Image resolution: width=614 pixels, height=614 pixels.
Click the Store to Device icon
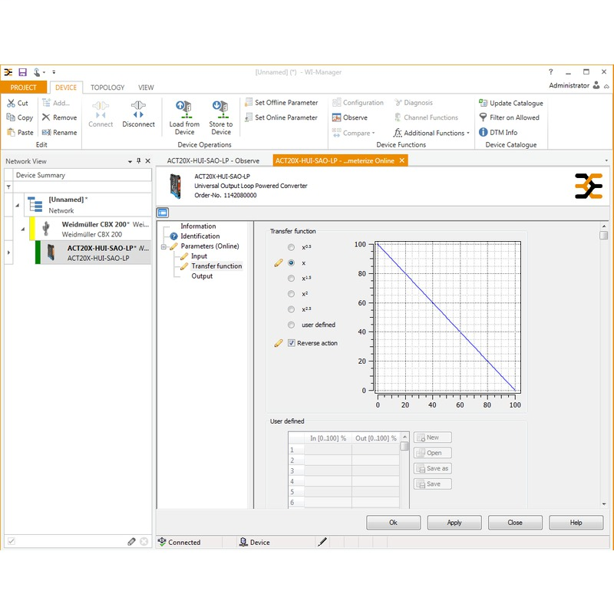point(220,110)
